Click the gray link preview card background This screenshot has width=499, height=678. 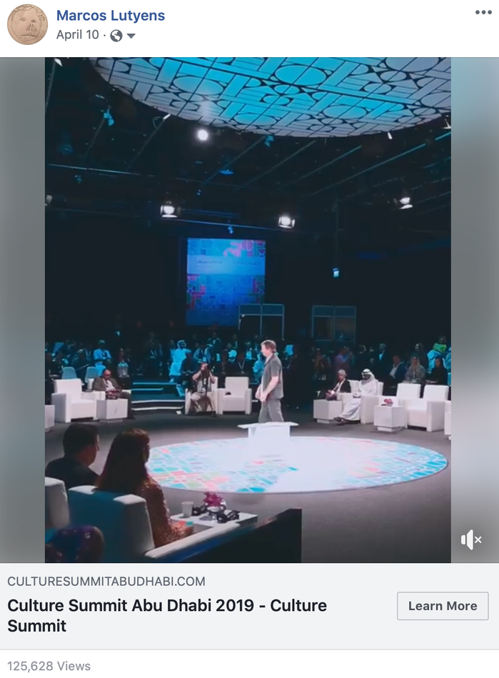[x=250, y=606]
